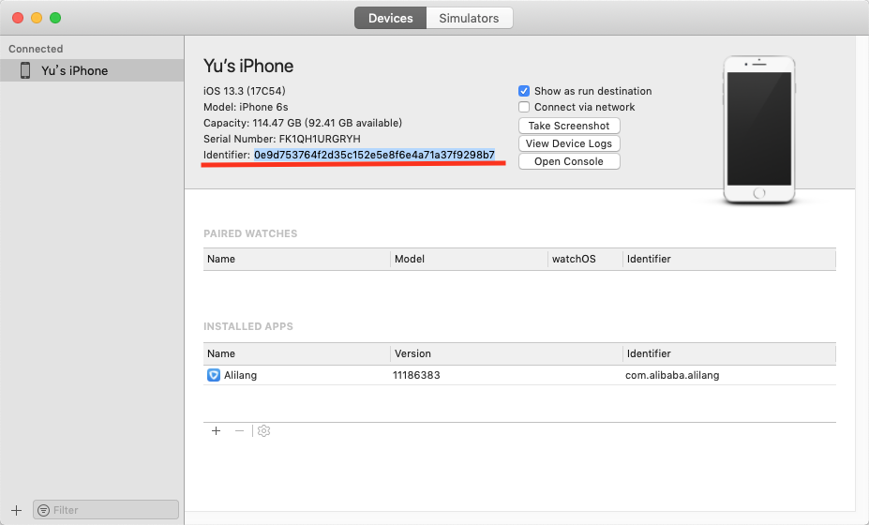Click Paired Watches Name column header
Image resolution: width=869 pixels, height=525 pixels.
pos(296,259)
